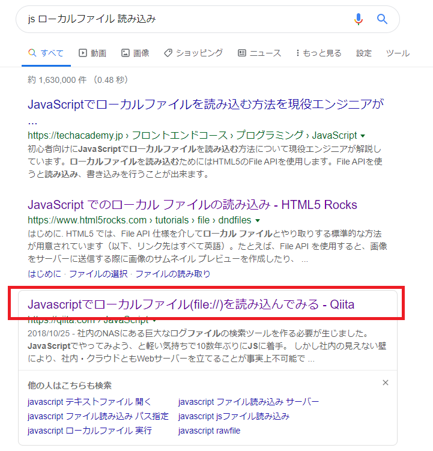Viewport: 433px width, 451px height.
Task: Expand the dropdown arrow next to the techacademy.jp URL
Action: [x=363, y=136]
